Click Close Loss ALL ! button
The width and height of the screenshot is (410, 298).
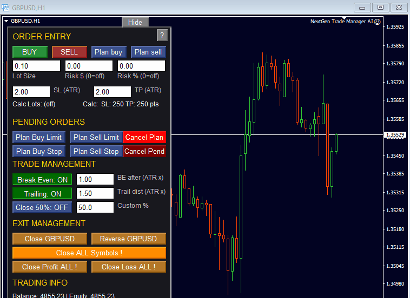click(x=129, y=267)
